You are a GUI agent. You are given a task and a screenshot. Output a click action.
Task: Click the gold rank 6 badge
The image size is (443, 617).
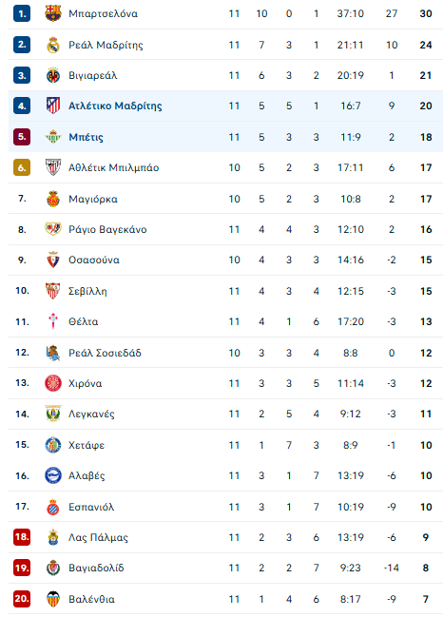22,167
